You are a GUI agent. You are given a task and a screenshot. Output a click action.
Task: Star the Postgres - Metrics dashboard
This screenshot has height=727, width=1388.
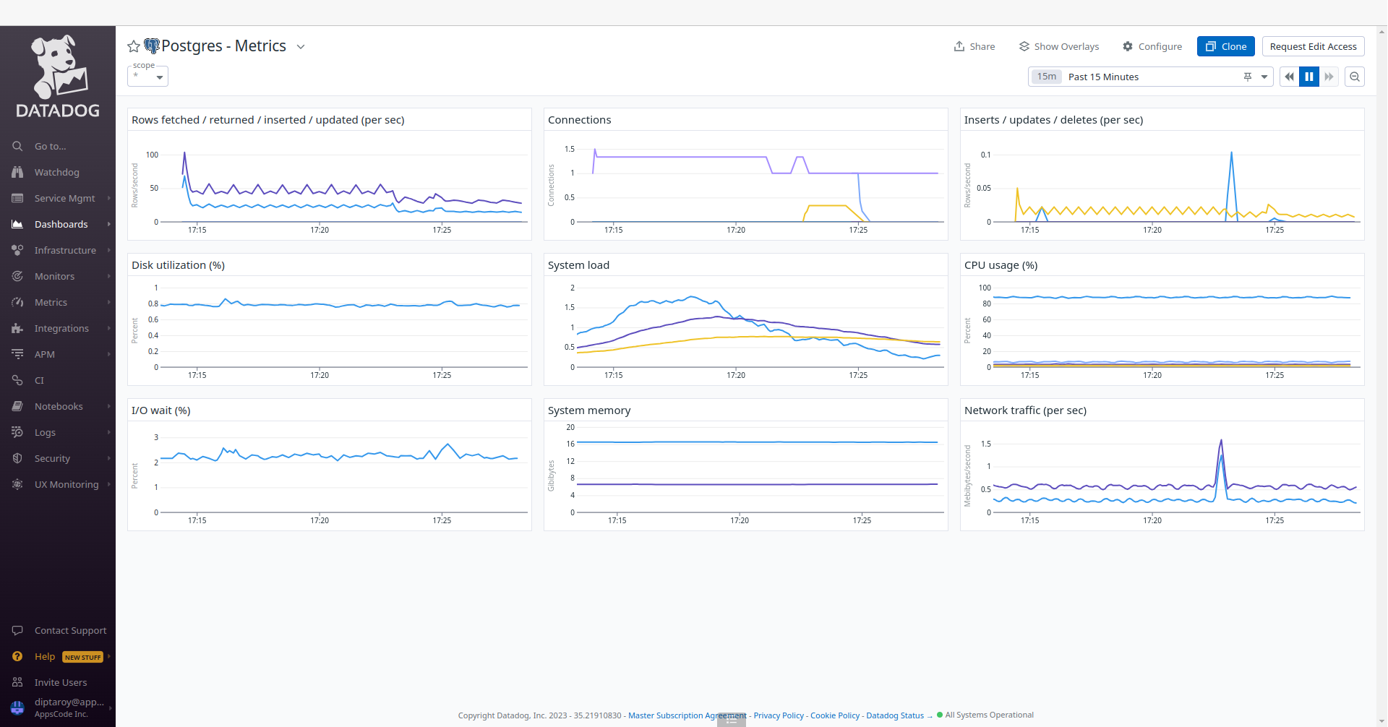point(133,46)
